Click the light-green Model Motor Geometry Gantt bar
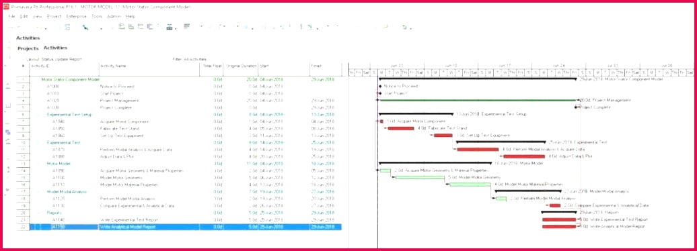 click(x=420, y=177)
